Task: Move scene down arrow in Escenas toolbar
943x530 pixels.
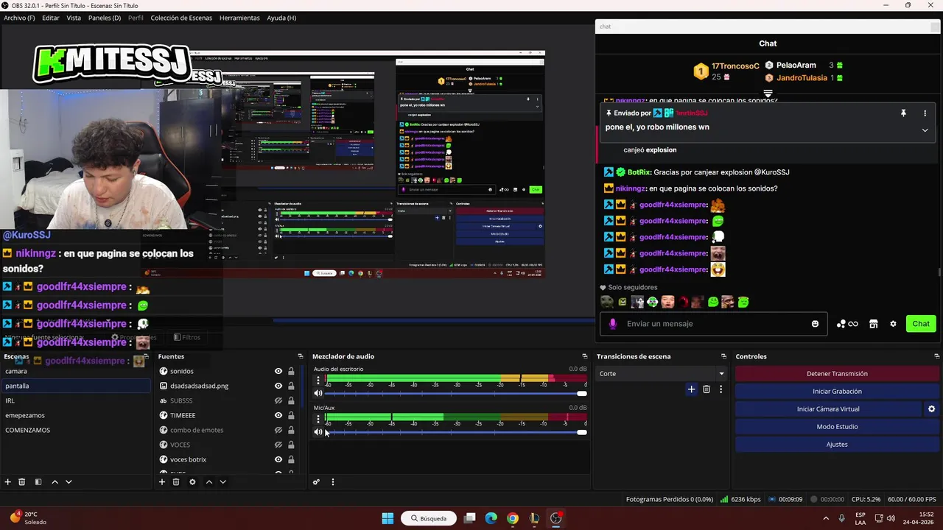Action: click(x=69, y=482)
